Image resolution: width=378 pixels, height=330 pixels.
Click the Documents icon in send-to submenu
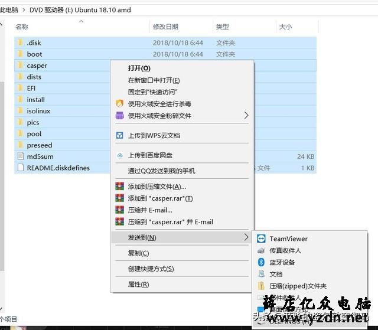261,274
